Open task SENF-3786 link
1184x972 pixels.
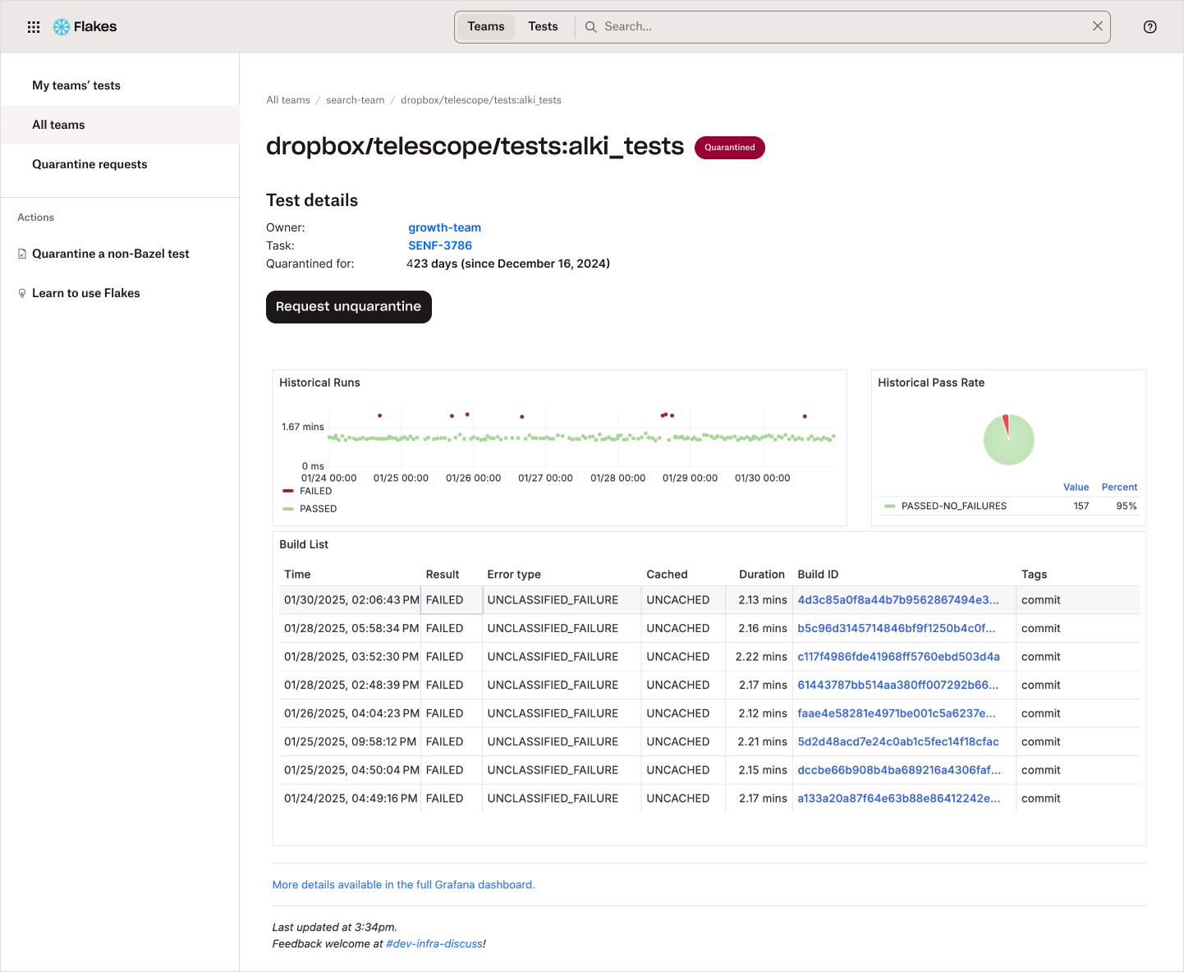point(440,245)
